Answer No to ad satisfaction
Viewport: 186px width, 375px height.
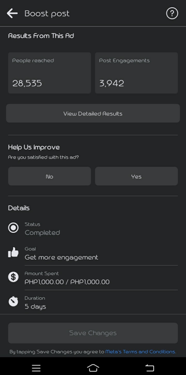click(49, 176)
